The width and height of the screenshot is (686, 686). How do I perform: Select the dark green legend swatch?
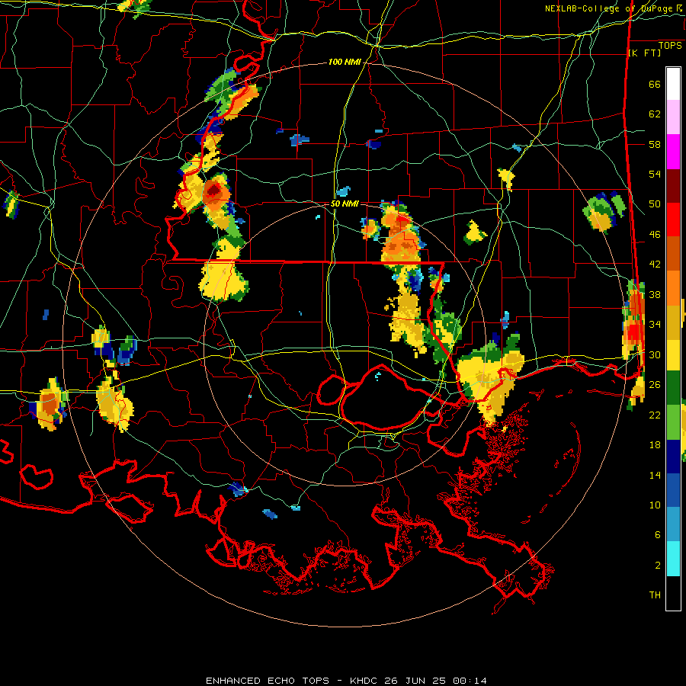click(673, 388)
